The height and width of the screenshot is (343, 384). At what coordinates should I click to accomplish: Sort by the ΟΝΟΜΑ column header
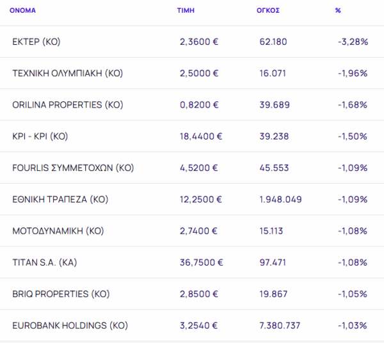(x=22, y=10)
